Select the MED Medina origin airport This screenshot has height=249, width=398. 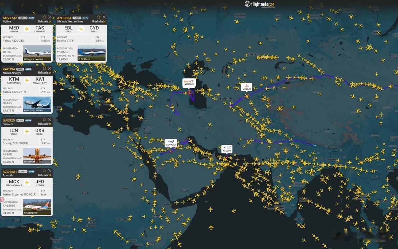[x=14, y=29]
